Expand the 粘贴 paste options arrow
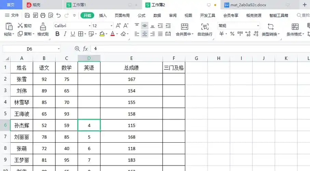 (x=13, y=34)
